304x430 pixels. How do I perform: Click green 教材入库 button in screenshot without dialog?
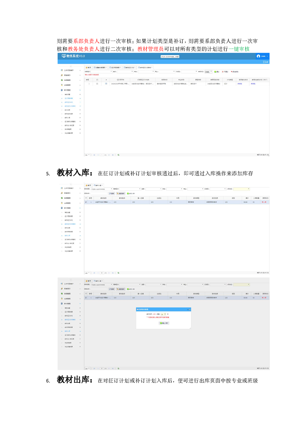click(131, 193)
